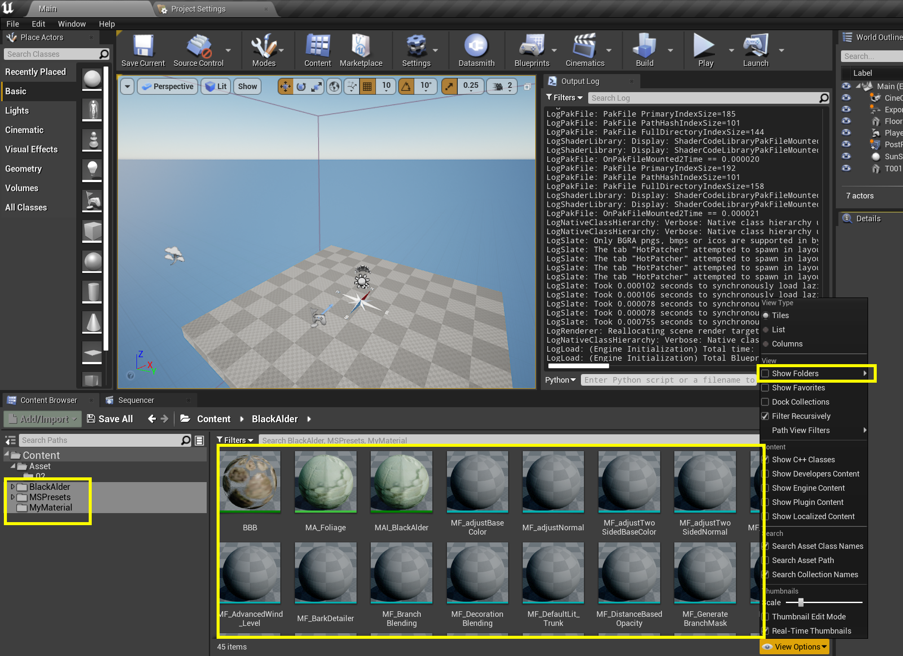Expand breadcrumb arrow after BlackAlder
The width and height of the screenshot is (903, 656).
tap(309, 419)
